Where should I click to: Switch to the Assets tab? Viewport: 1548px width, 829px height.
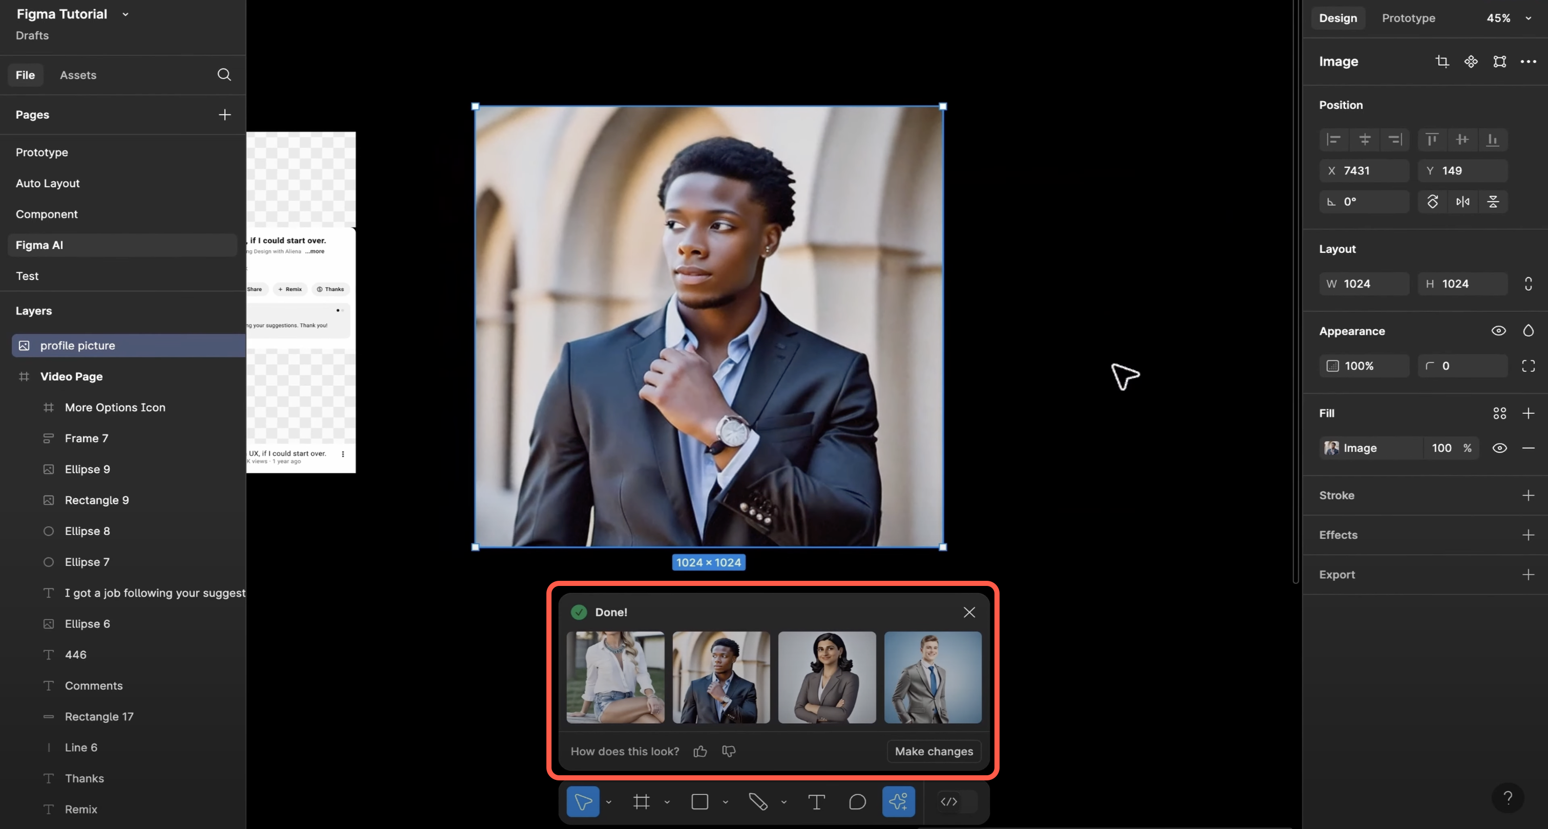(78, 75)
